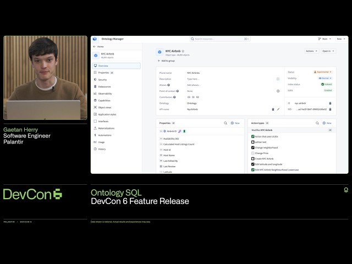
Task: Click Add to group
Action: click(x=166, y=61)
